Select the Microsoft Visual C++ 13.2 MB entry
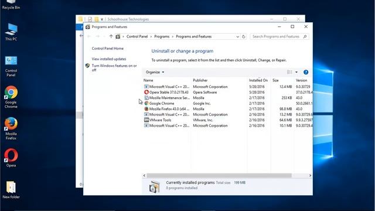 pyautogui.click(x=228, y=114)
